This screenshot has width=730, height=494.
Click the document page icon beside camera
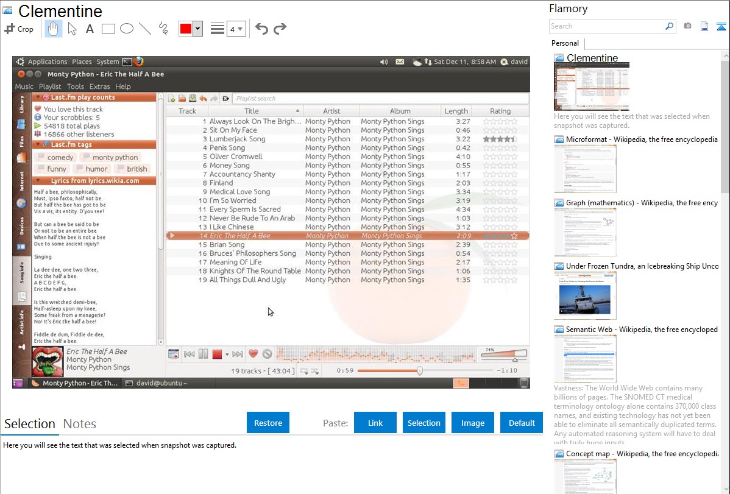(704, 26)
